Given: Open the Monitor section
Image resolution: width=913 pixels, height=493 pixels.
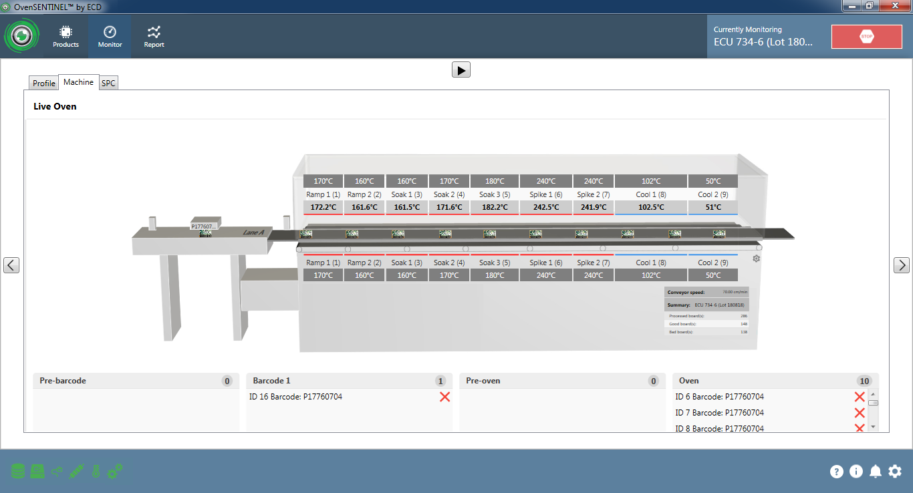Looking at the screenshot, I should pos(110,37).
